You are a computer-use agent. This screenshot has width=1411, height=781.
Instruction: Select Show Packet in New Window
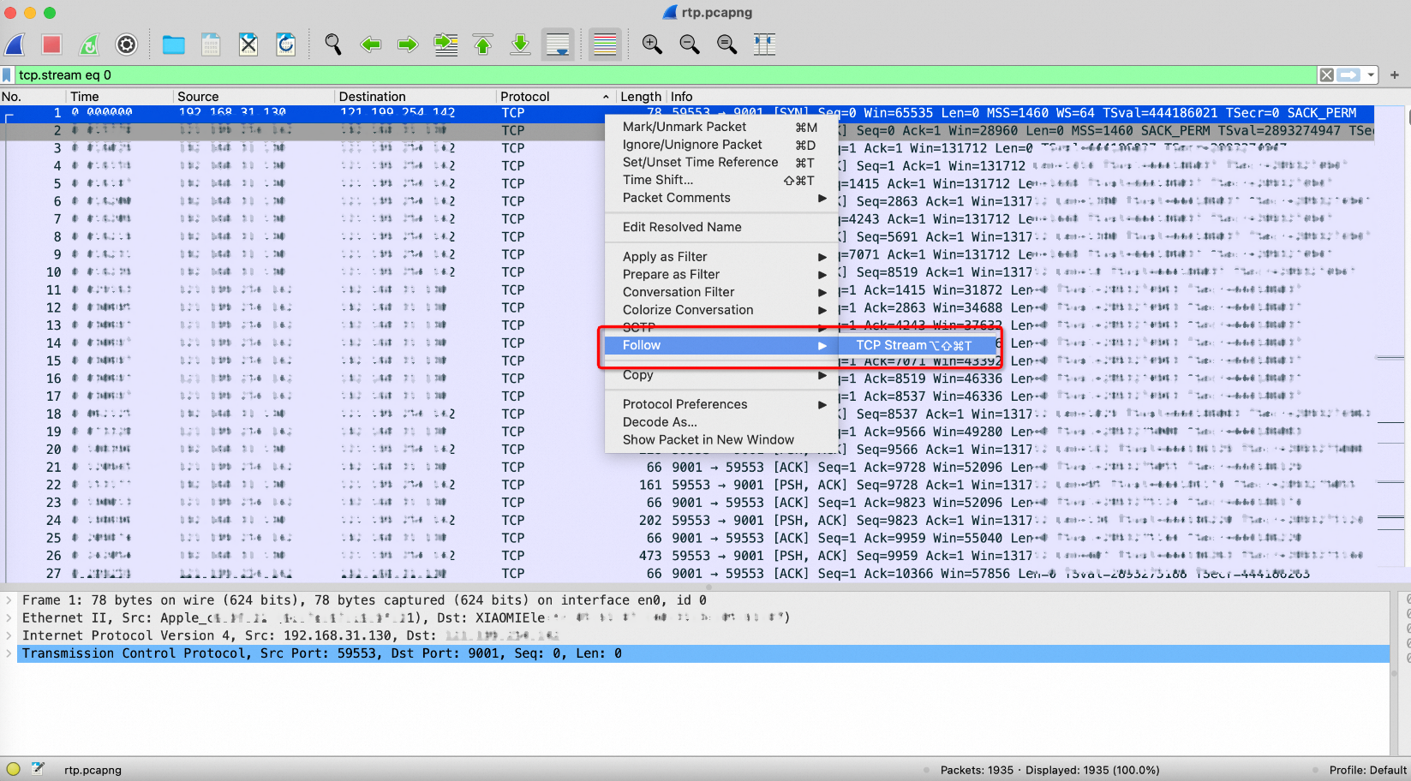click(x=720, y=439)
